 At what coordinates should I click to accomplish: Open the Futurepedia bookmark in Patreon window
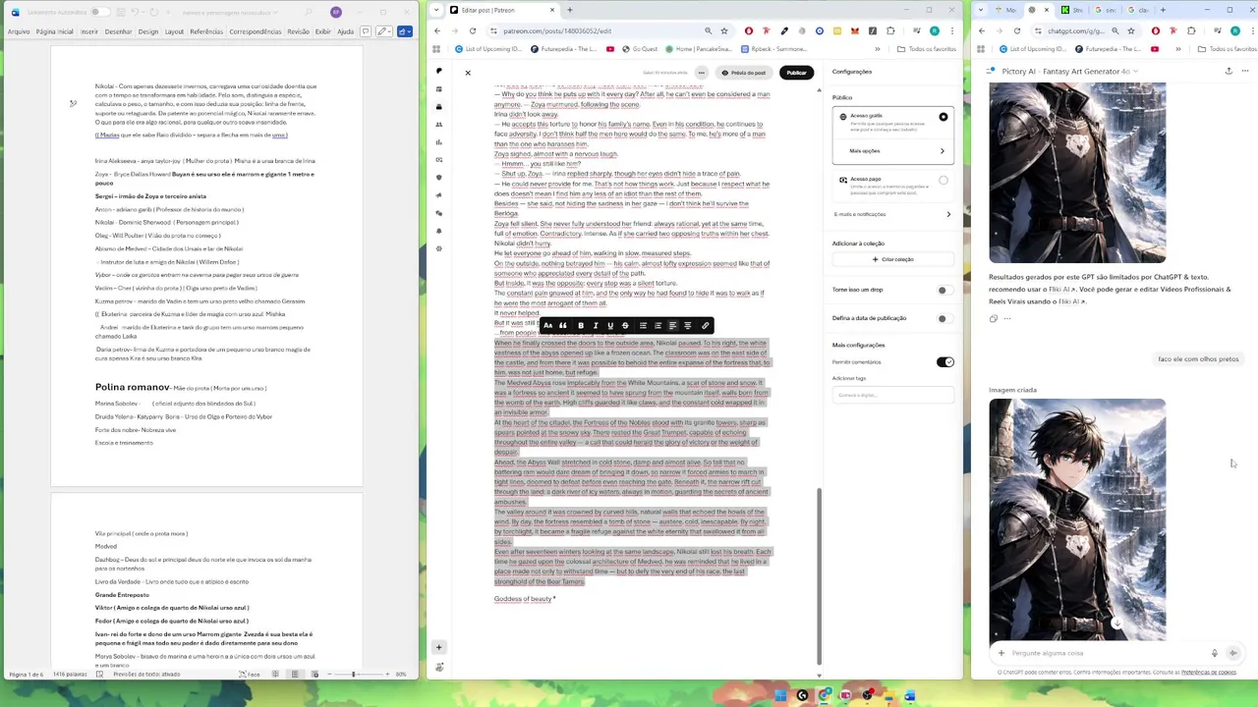click(x=564, y=48)
